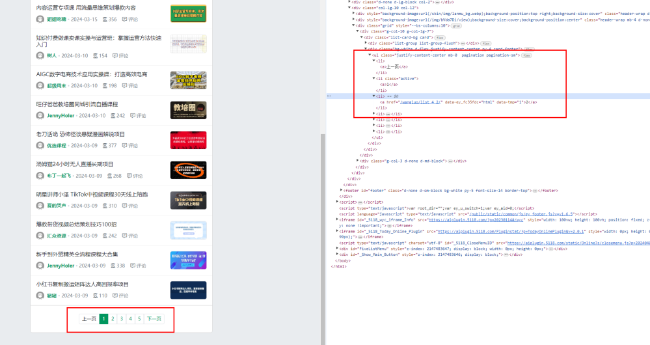This screenshot has width=650, height=345.
Task: Open the /wangluo/list_4_2/ href link in DevTools
Action: [420, 102]
